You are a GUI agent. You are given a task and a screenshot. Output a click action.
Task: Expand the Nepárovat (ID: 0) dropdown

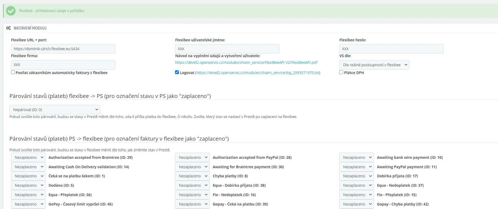click(x=55, y=110)
